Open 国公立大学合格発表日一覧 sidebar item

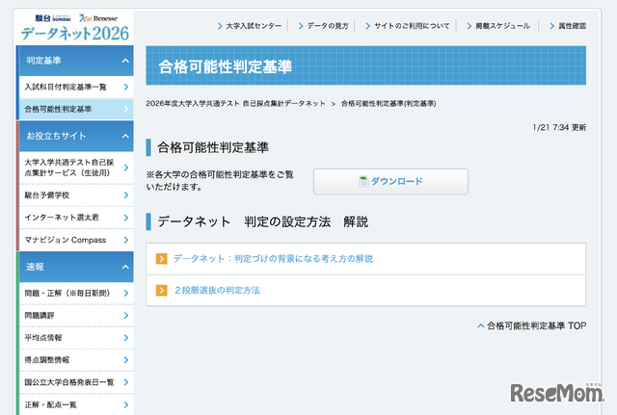coord(76,382)
